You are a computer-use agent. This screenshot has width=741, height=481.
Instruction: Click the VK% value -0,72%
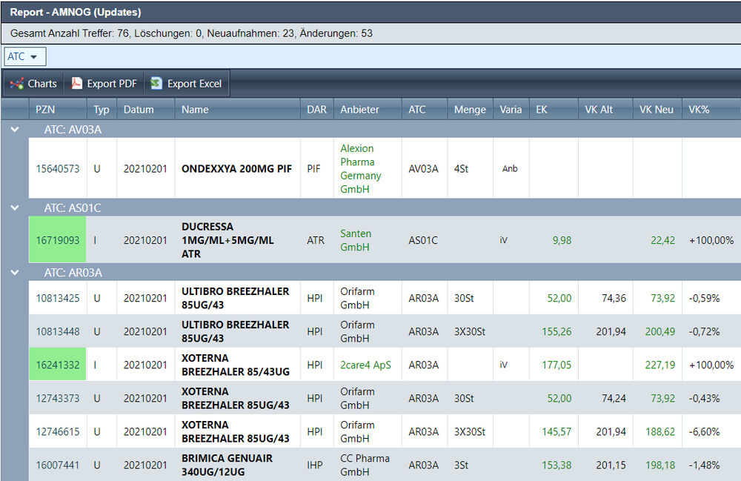click(x=704, y=332)
